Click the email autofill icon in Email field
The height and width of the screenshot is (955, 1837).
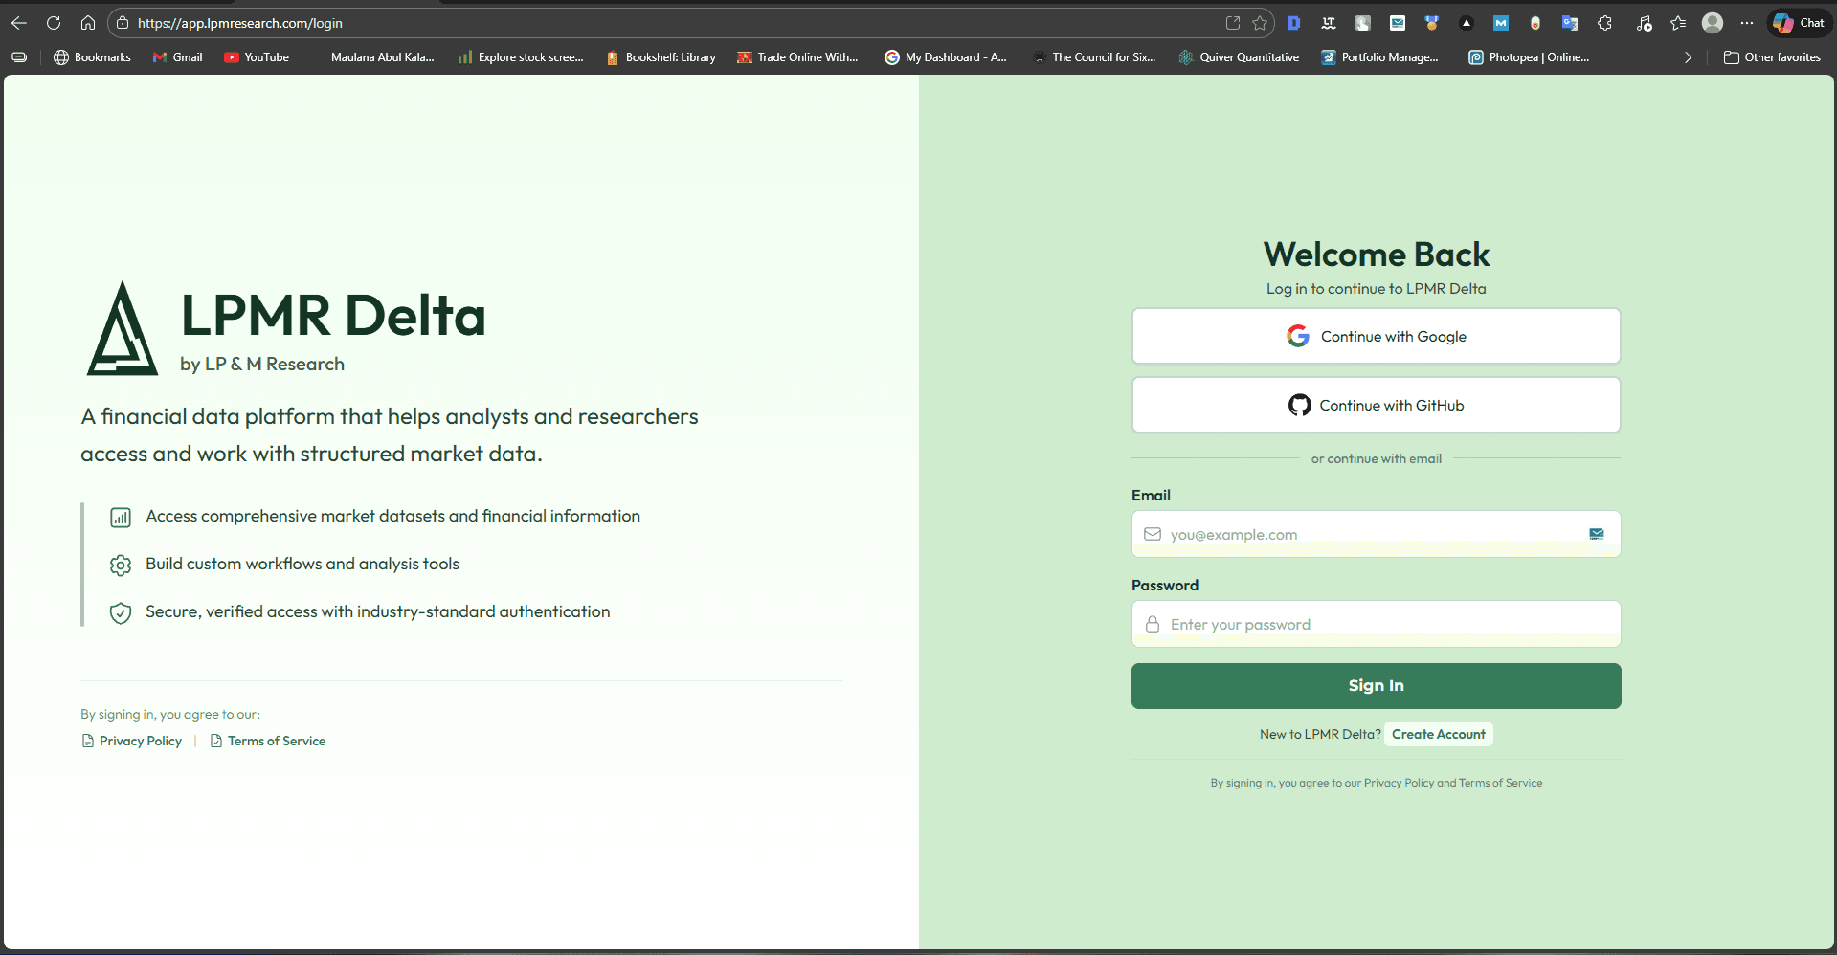click(1596, 534)
